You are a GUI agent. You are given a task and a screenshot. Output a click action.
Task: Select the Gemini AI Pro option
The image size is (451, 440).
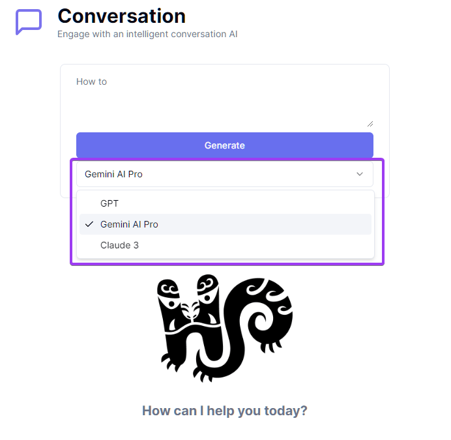(129, 224)
